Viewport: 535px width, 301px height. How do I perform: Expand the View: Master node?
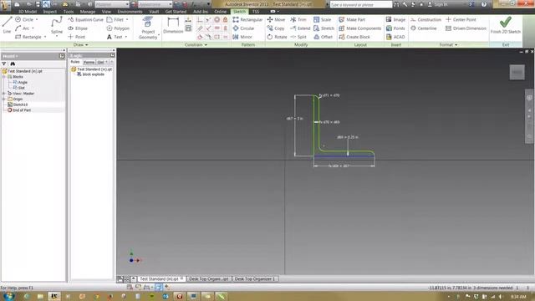(4, 94)
